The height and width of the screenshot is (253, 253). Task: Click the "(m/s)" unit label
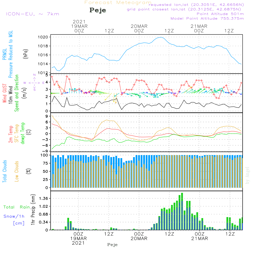(x=25, y=93)
